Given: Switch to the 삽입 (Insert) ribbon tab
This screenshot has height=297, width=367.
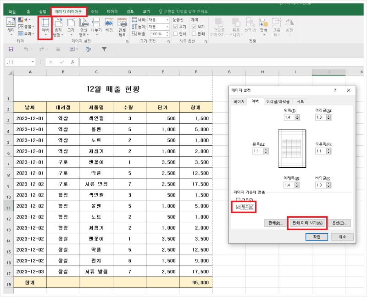Looking at the screenshot, I should [43, 12].
